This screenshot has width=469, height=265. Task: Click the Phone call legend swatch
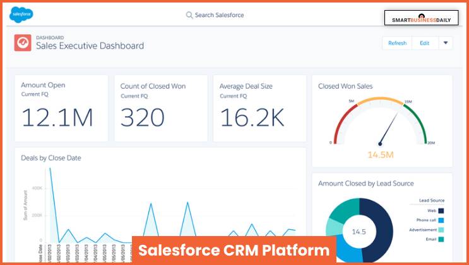click(x=441, y=220)
